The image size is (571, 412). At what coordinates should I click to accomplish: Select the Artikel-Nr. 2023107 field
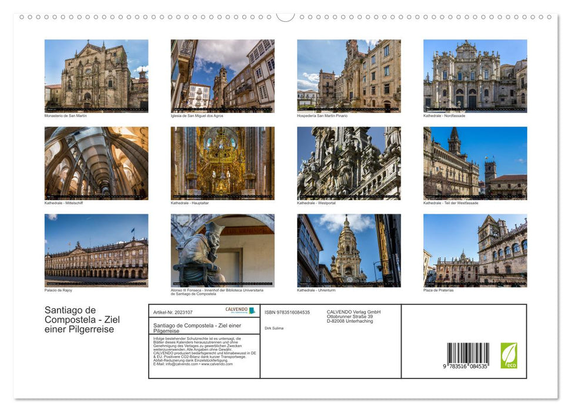(173, 312)
